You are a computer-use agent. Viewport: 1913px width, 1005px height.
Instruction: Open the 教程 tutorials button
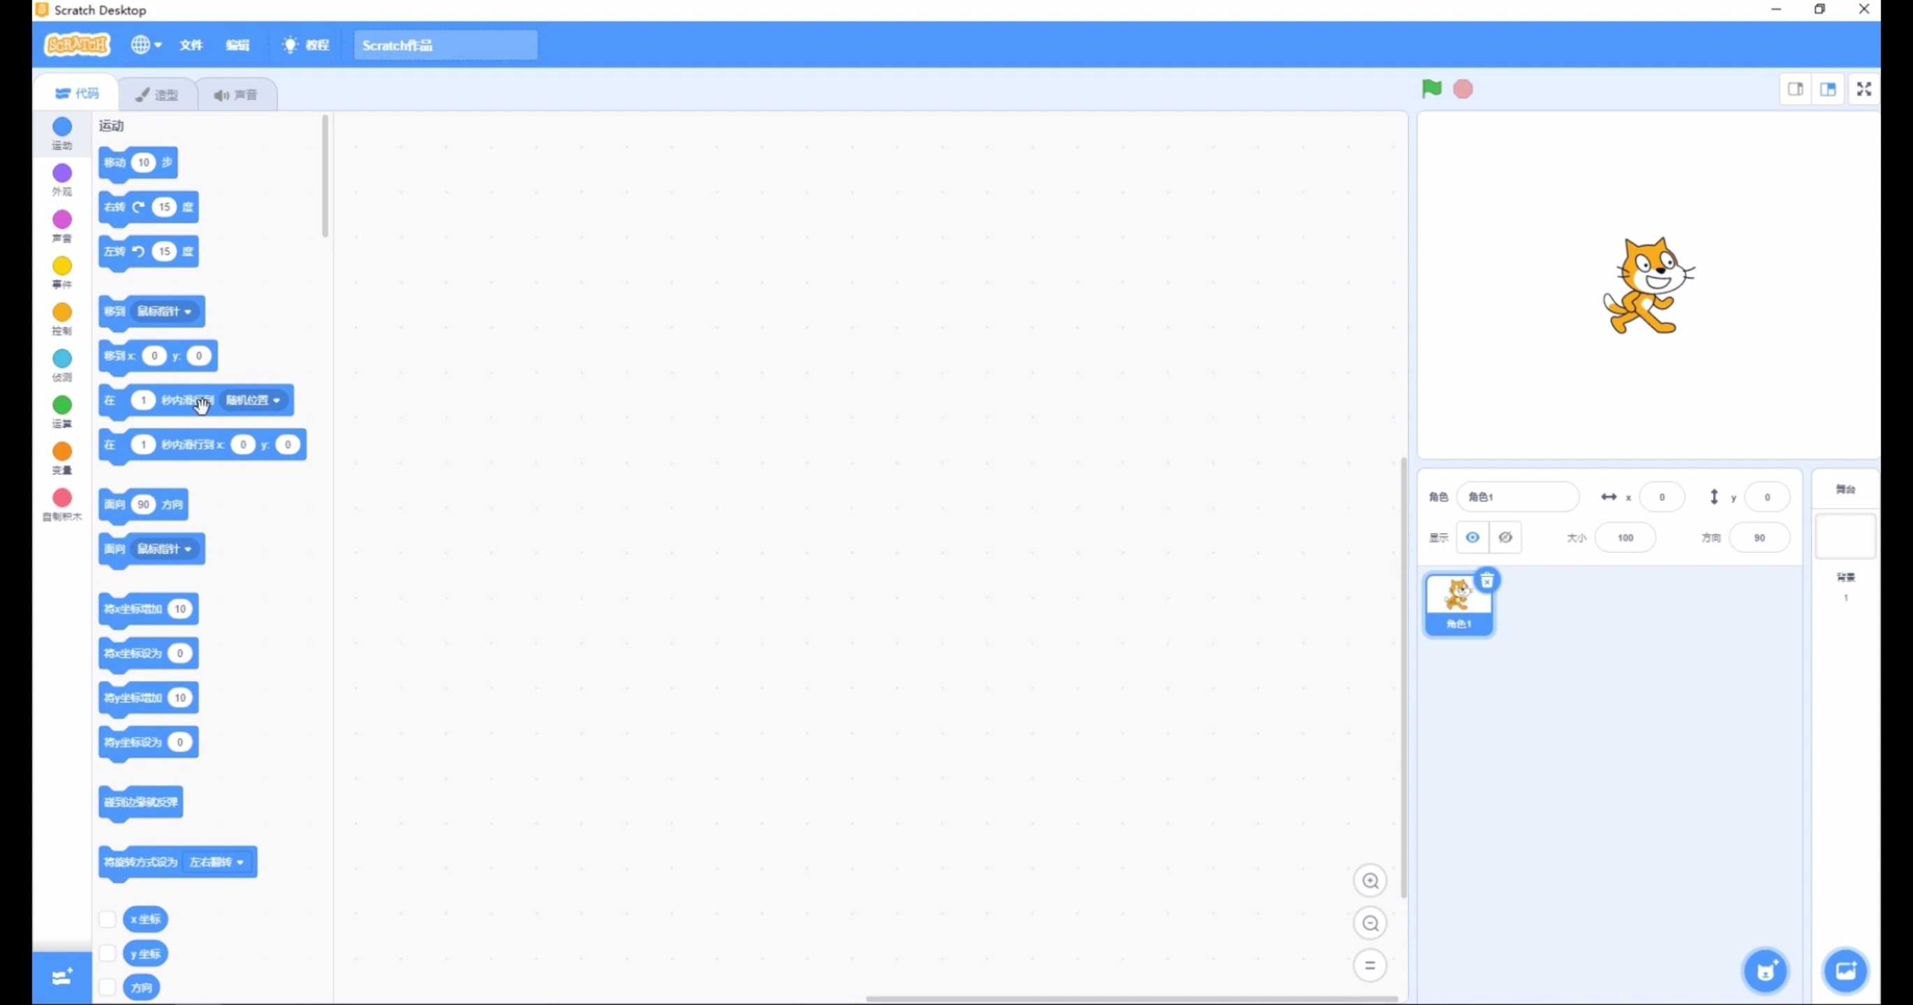click(306, 45)
